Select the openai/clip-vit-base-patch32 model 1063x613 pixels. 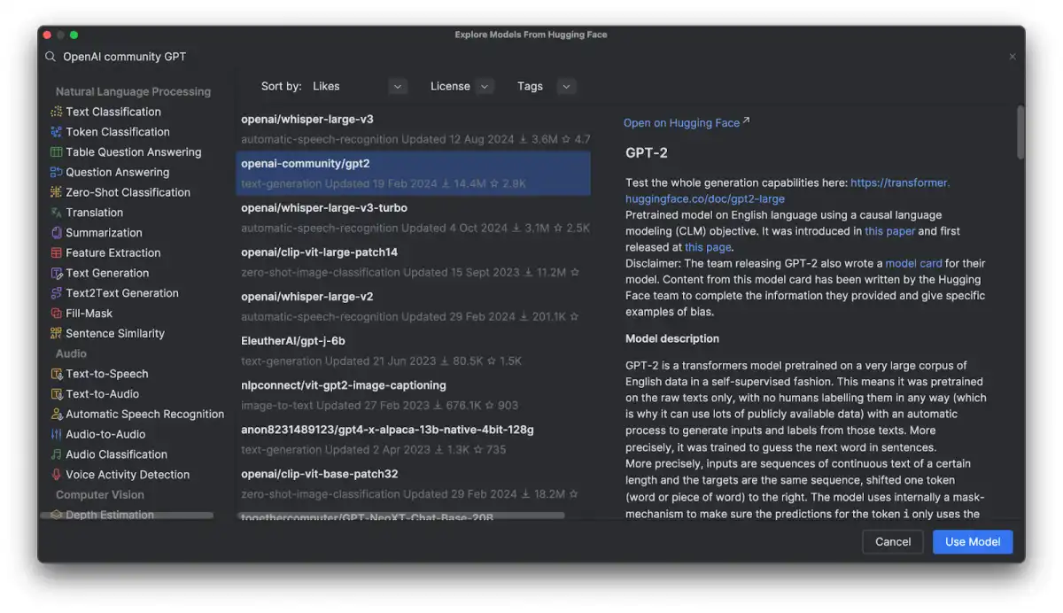tap(414, 484)
